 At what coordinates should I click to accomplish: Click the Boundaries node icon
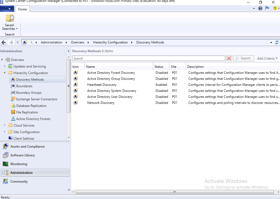(13, 86)
